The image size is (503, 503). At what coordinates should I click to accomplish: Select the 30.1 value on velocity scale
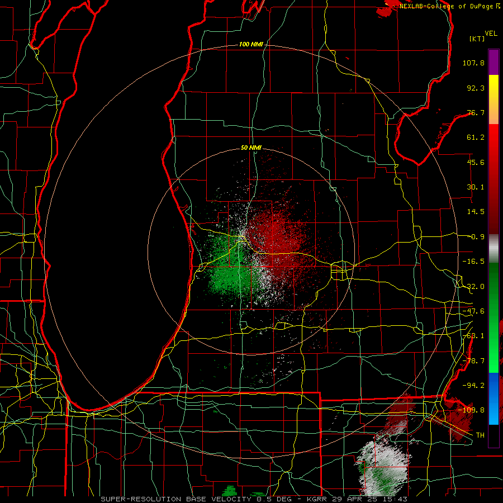click(x=476, y=187)
